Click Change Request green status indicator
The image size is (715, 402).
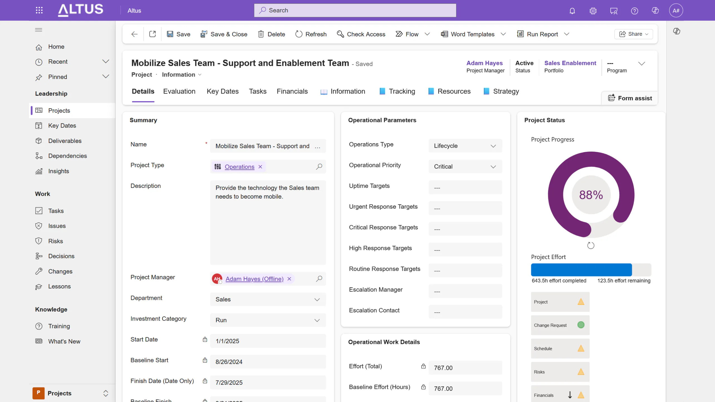pos(581,325)
